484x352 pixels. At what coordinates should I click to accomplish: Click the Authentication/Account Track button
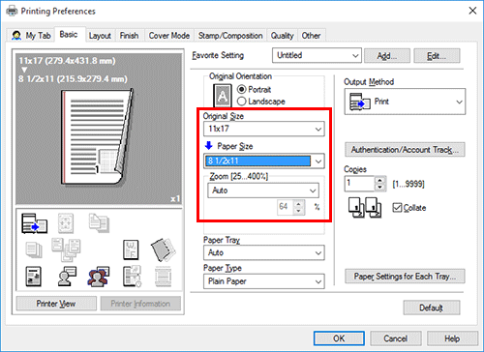[405, 150]
